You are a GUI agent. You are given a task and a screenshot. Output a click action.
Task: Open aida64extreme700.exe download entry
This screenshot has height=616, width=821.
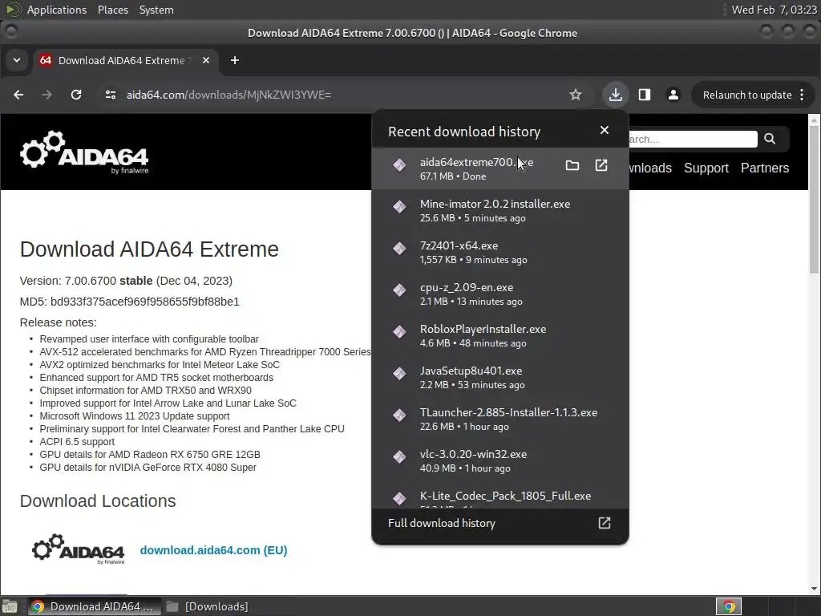[x=499, y=168]
